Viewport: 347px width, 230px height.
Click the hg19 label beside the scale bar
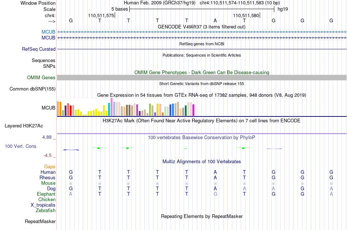283,9
